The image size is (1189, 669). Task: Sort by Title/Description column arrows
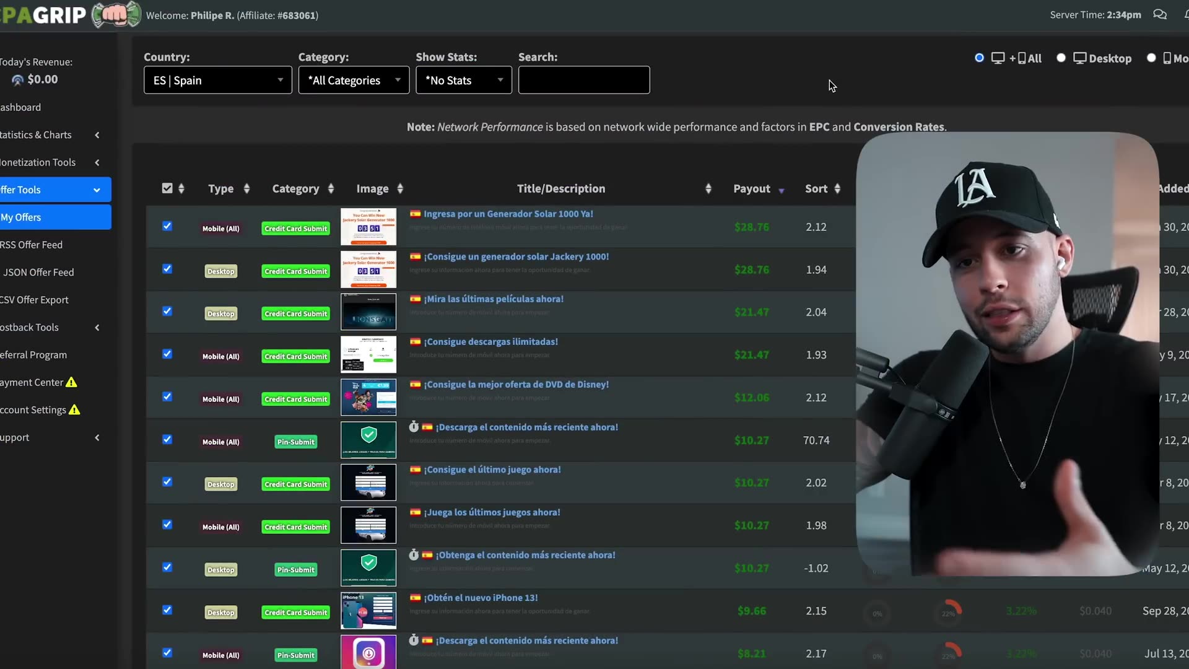coord(708,188)
